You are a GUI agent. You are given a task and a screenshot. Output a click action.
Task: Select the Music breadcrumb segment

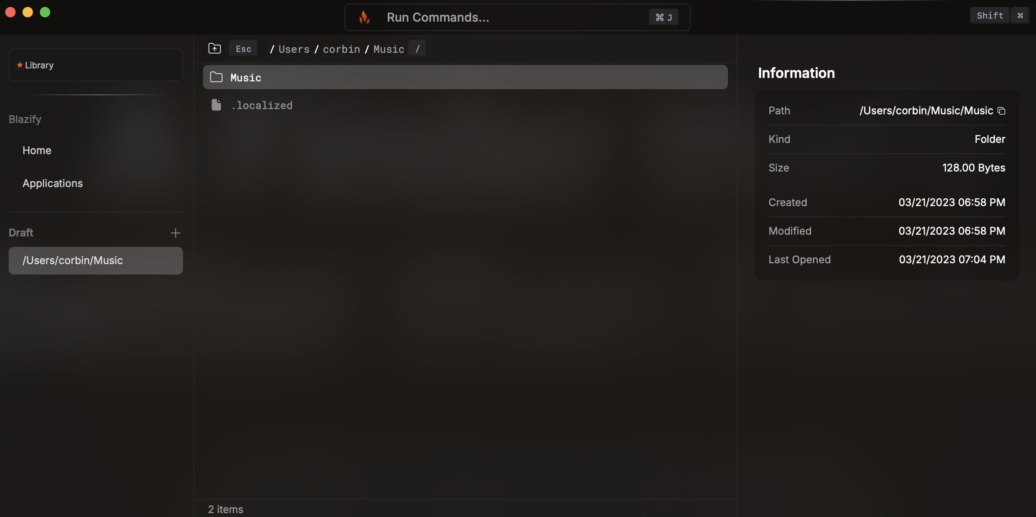[389, 49]
